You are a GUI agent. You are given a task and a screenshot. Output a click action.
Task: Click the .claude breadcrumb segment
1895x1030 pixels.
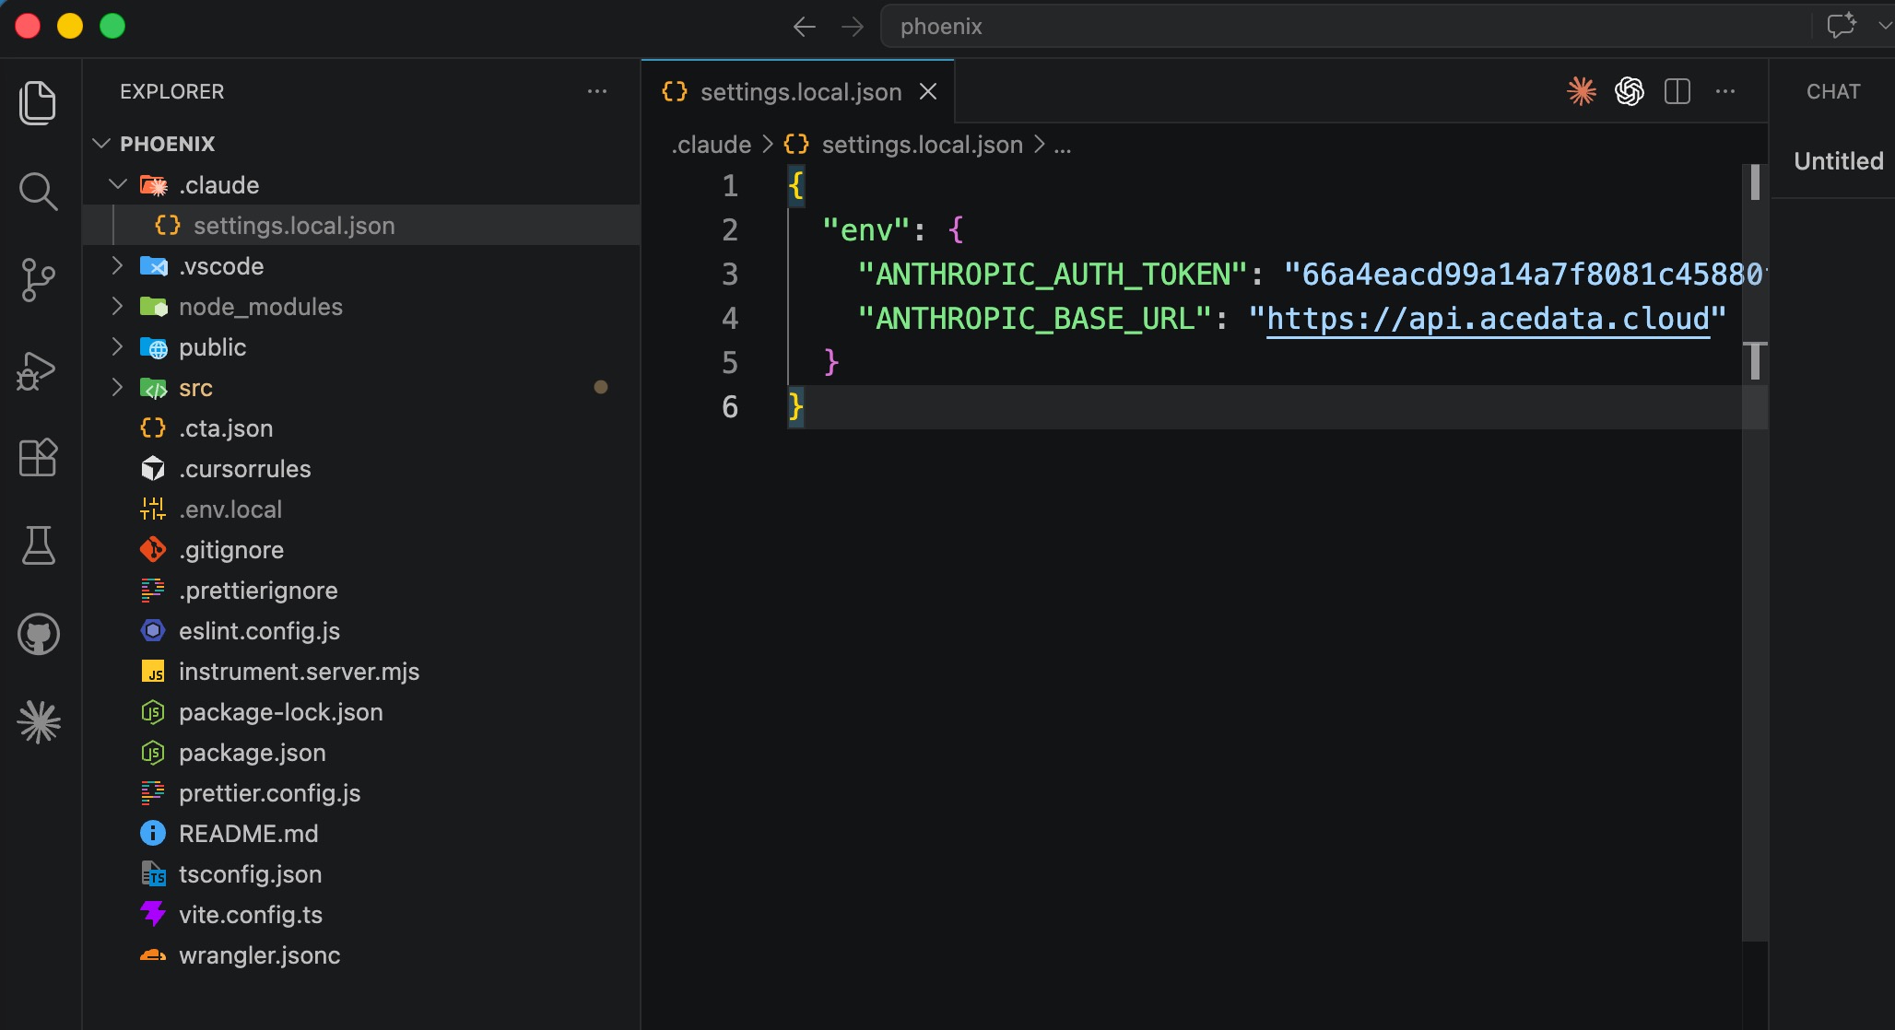coord(711,145)
